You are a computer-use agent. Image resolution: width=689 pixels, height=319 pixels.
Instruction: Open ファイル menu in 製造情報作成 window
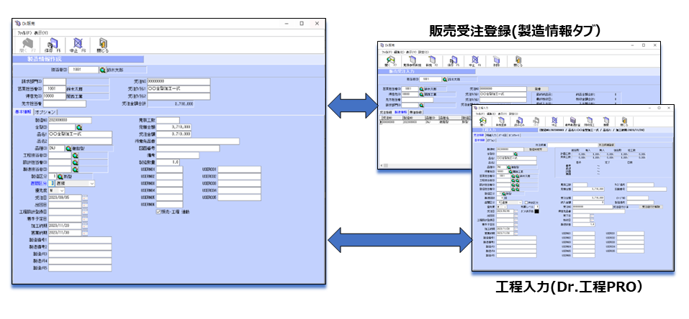point(24,33)
